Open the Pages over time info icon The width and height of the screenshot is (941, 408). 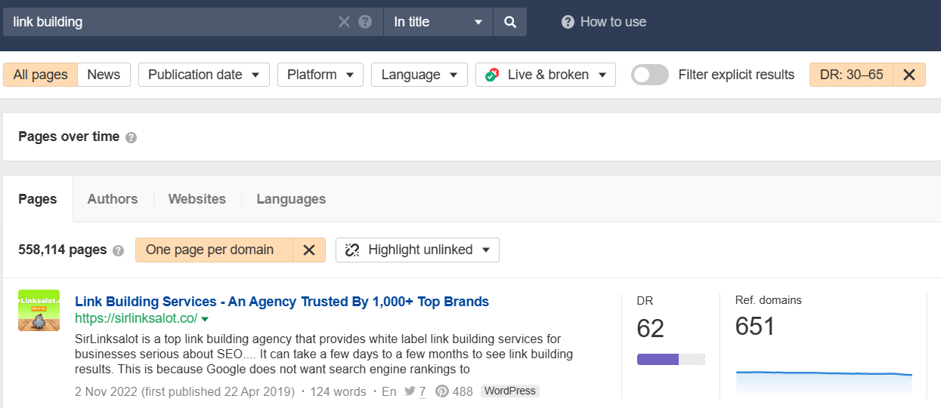(x=132, y=137)
